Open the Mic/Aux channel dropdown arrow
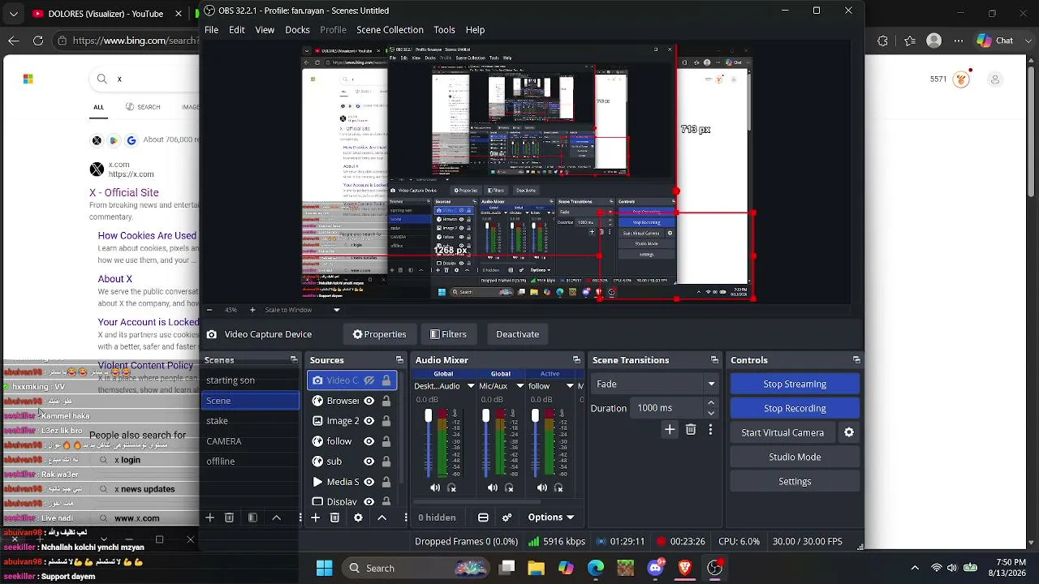 click(x=520, y=386)
